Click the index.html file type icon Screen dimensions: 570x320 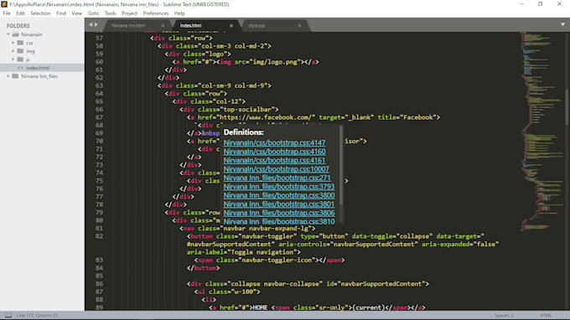coord(20,68)
